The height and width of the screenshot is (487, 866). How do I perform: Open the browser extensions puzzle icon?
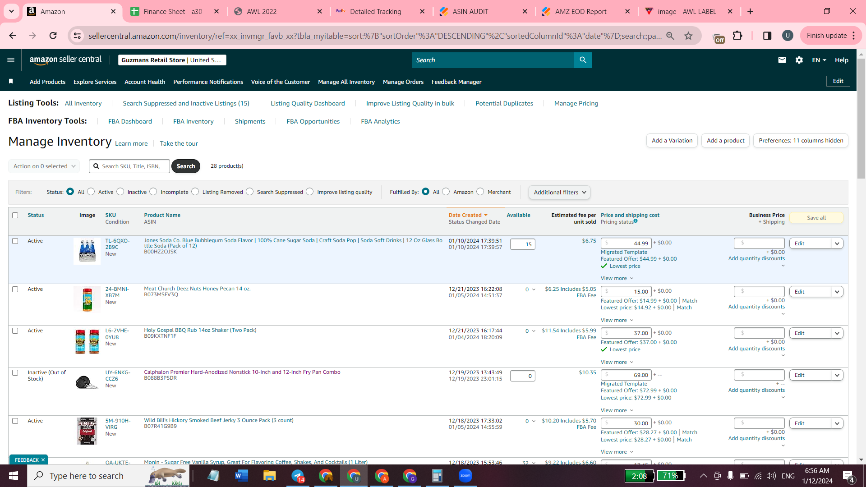(737, 36)
